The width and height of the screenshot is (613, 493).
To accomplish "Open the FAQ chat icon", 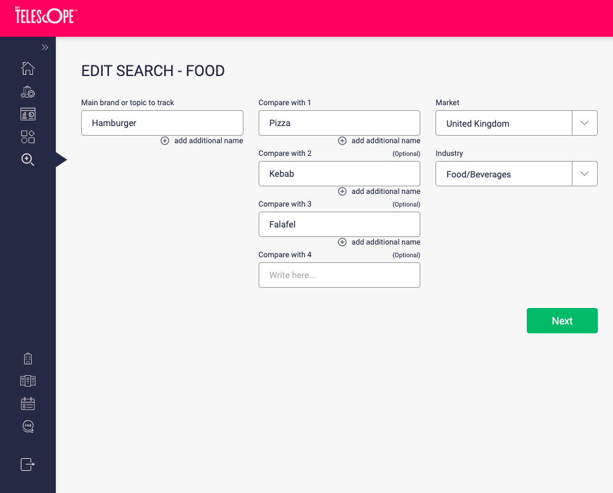I will [x=28, y=426].
